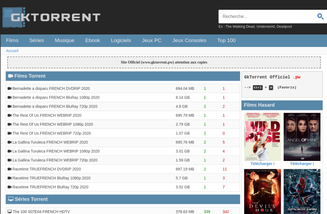The width and height of the screenshot is (327, 214).
Task: Click camera icon in Films Torrent header
Action: point(10,76)
